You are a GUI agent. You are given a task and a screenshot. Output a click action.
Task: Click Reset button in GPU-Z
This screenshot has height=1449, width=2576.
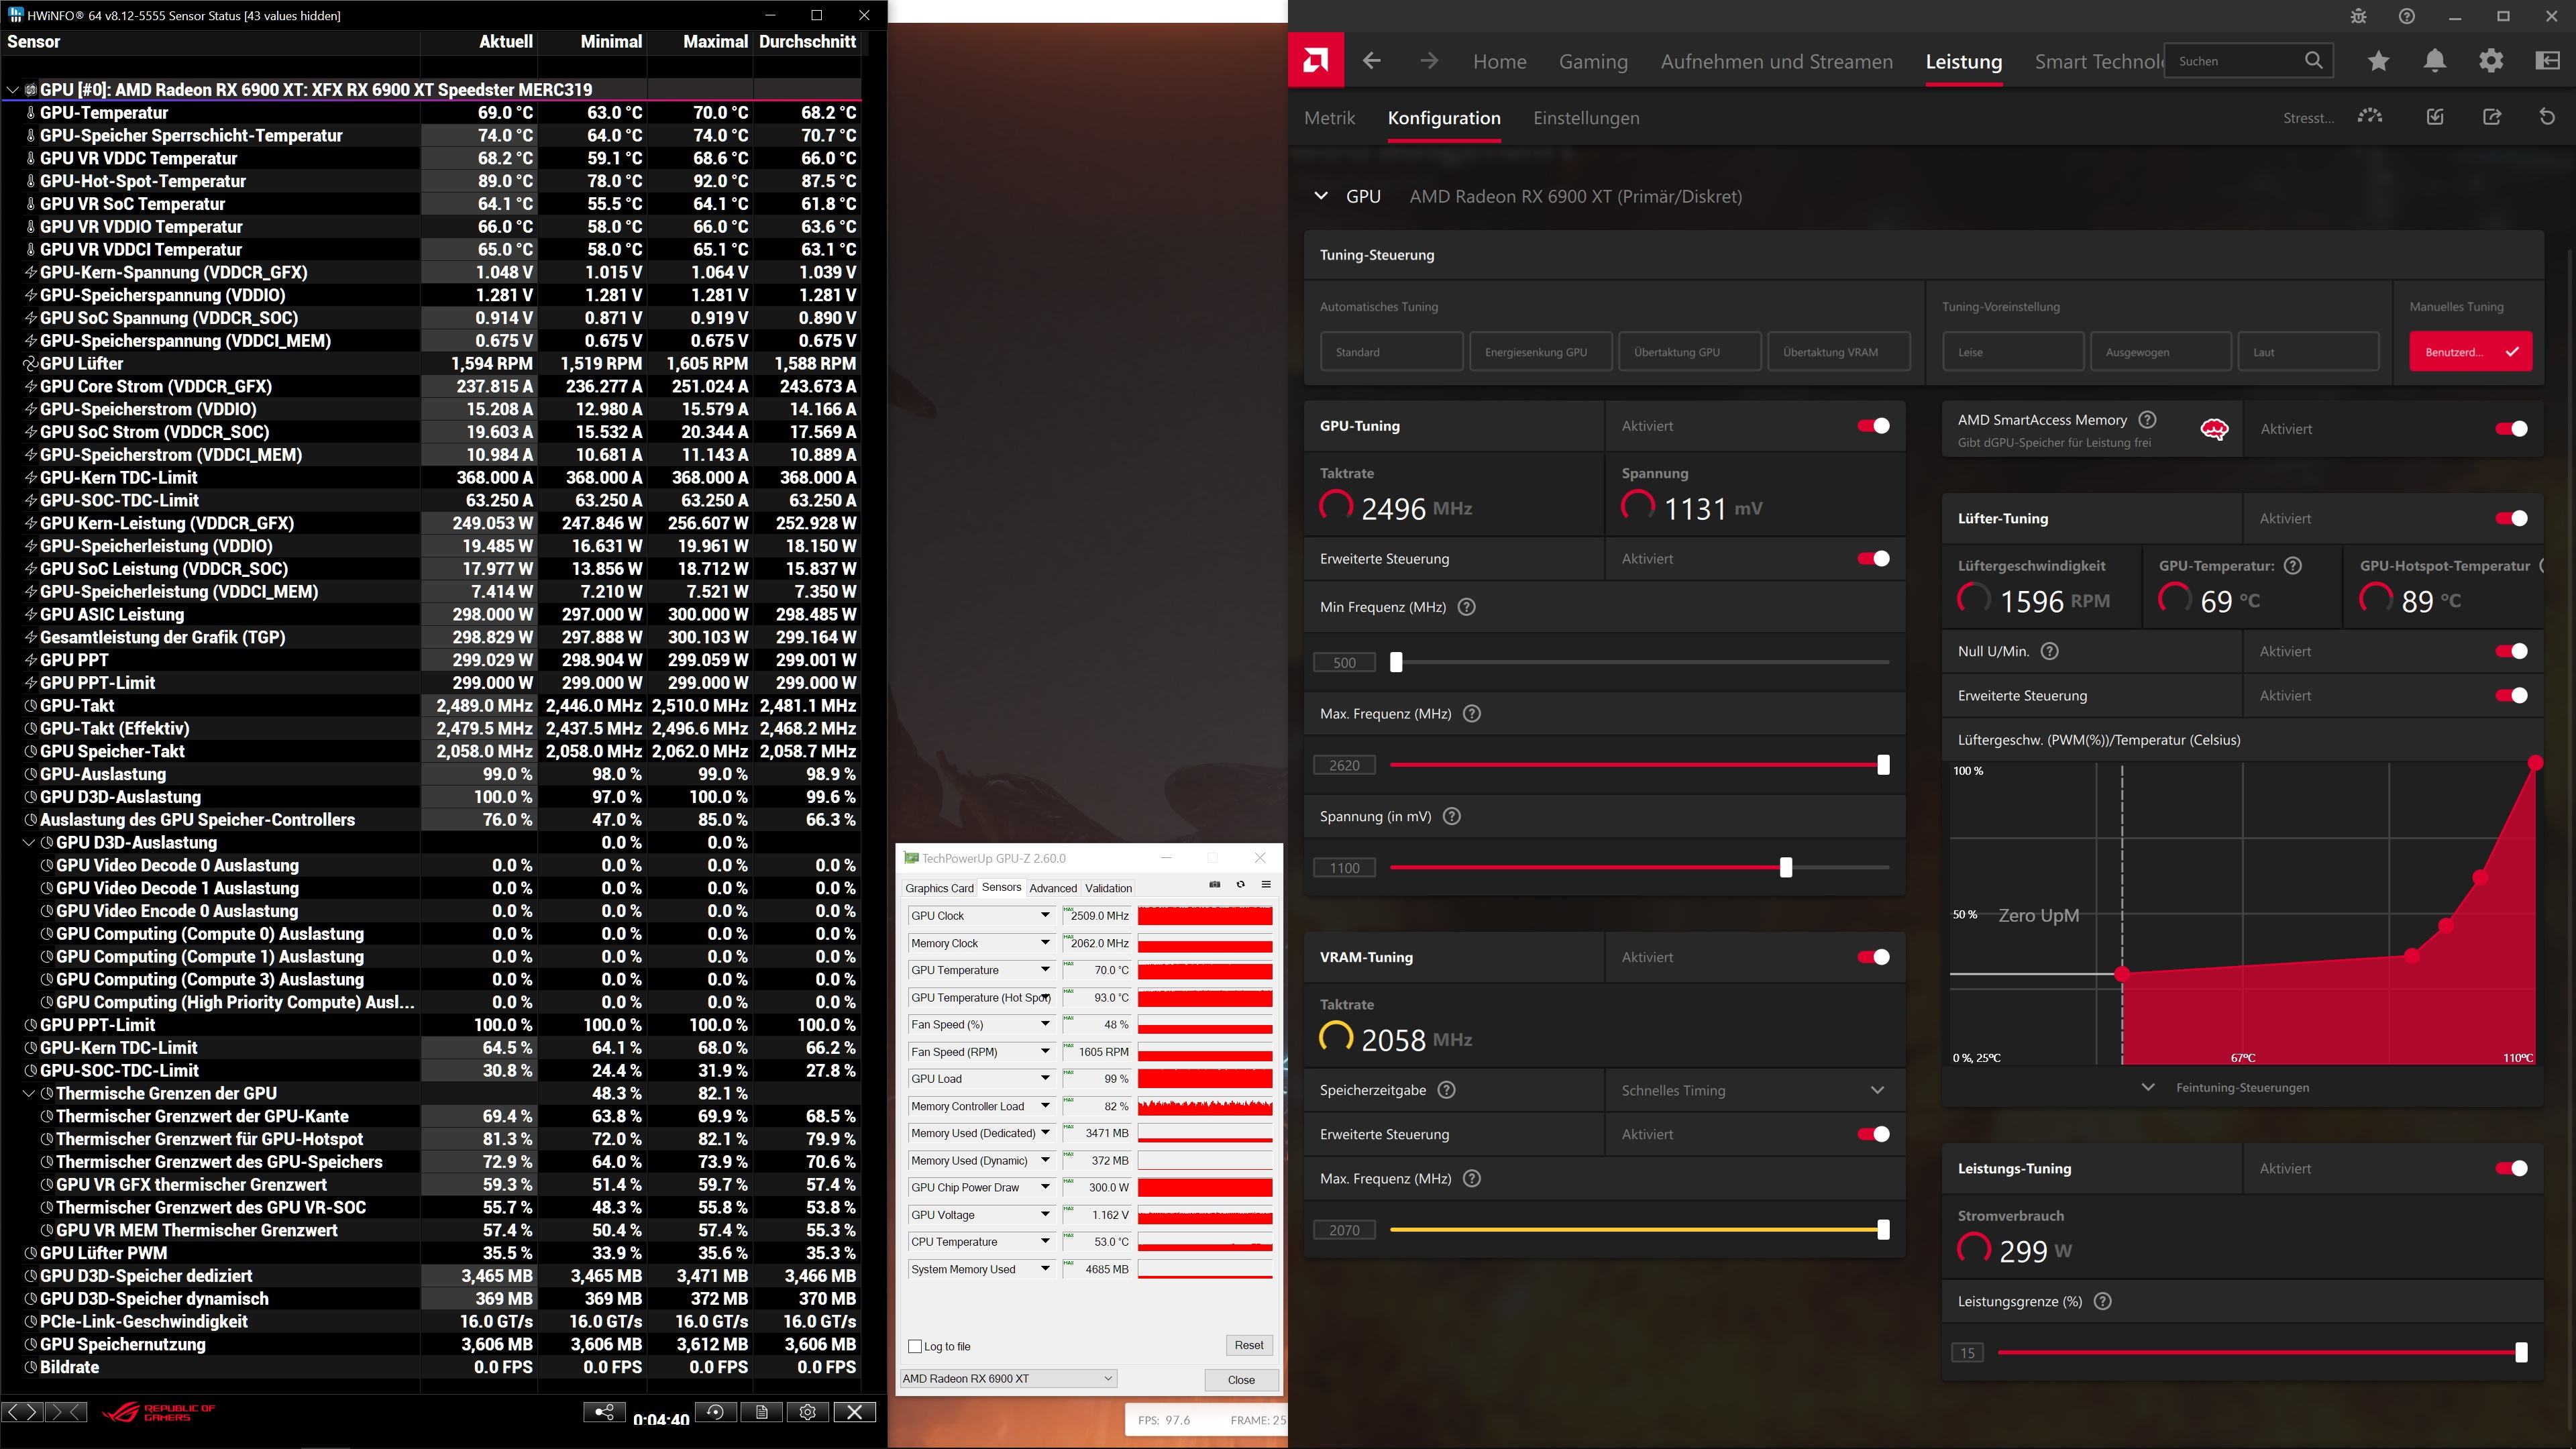[1248, 1345]
